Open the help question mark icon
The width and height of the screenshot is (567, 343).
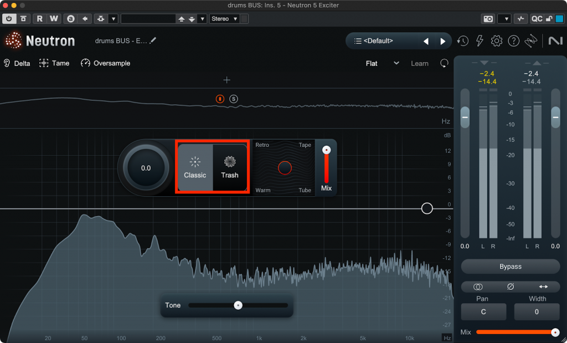pyautogui.click(x=514, y=41)
